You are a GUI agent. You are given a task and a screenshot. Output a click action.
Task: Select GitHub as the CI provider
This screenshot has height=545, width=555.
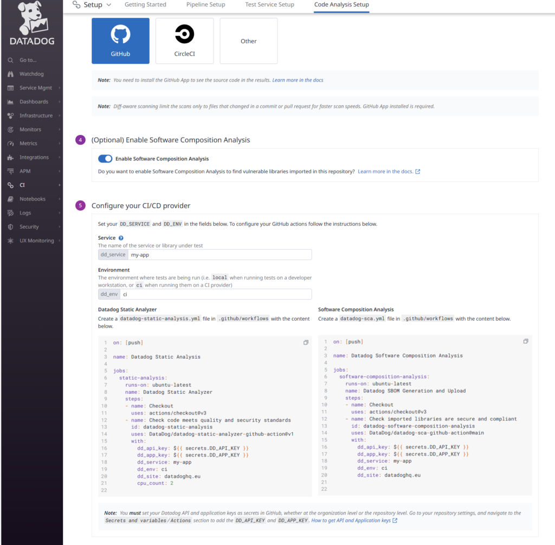pos(120,41)
